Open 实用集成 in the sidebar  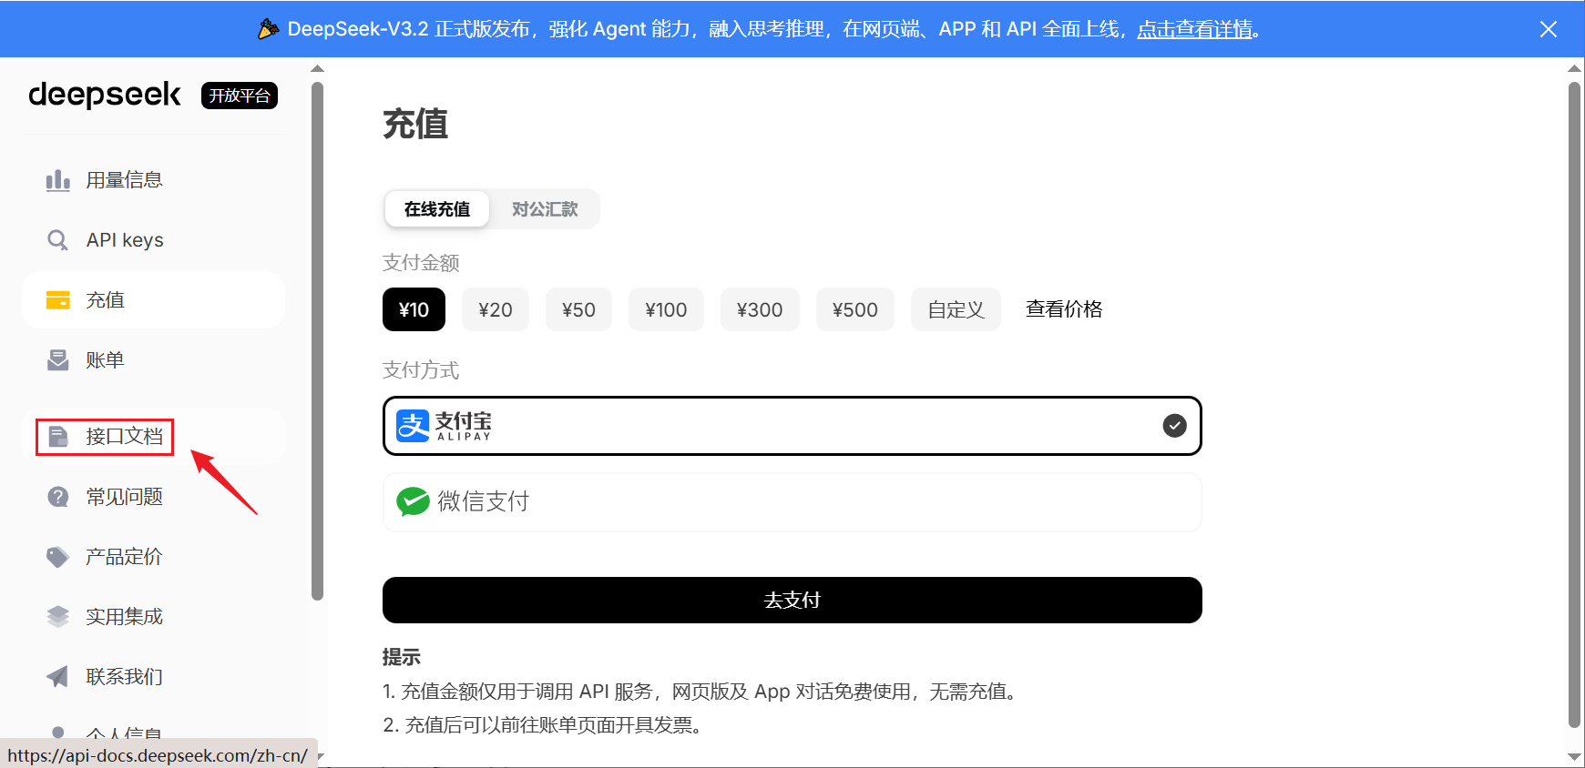coord(153,617)
